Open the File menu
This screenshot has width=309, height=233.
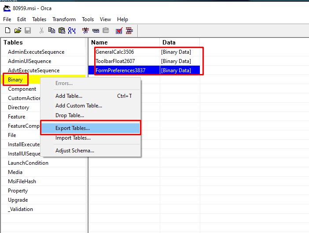[x=7, y=19]
